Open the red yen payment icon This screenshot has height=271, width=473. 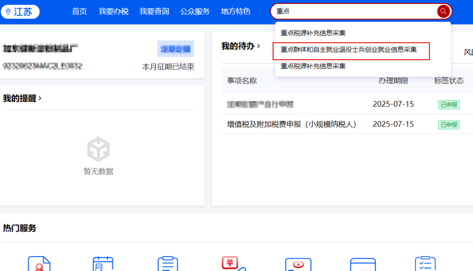point(233,264)
